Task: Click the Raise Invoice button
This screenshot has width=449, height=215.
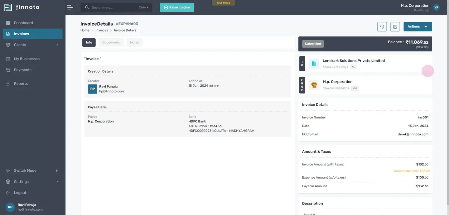Action: point(177,7)
